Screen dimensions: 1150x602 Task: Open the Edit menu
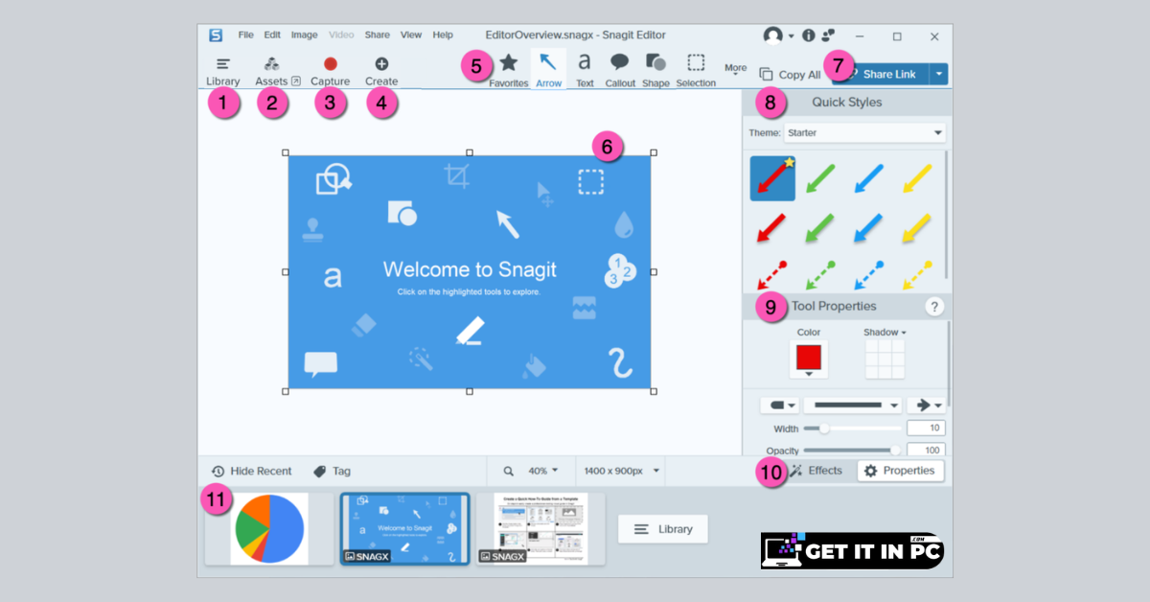click(x=272, y=35)
